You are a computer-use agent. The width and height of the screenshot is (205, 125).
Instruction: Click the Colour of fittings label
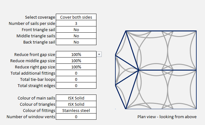click(x=39, y=110)
